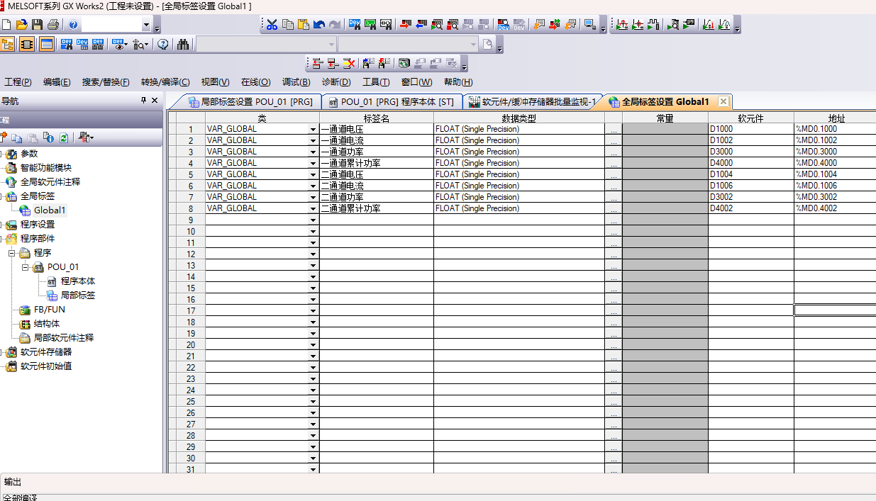Click data type browse button for 一通道电压

pos(614,130)
